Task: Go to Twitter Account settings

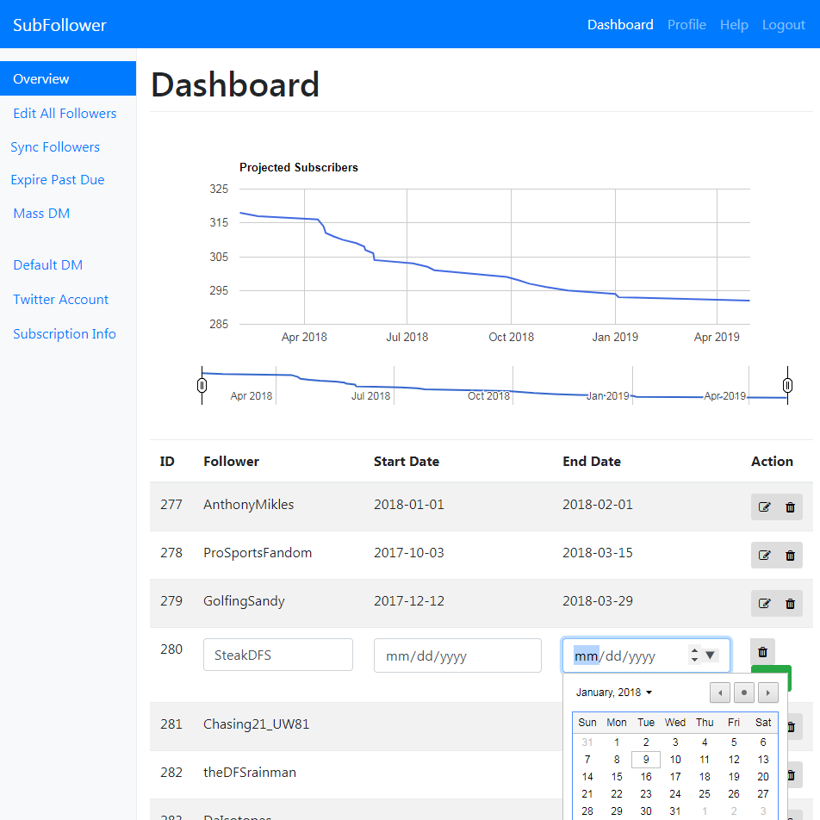Action: [x=60, y=300]
